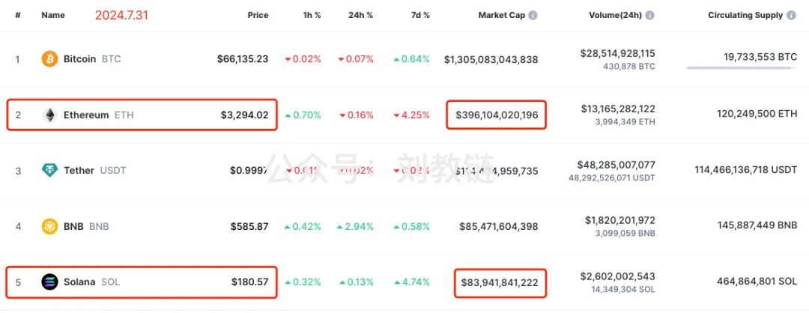Screen dimensions: 809x313
Task: Click Ethereum volume $13,165,282,122
Action: coord(618,109)
